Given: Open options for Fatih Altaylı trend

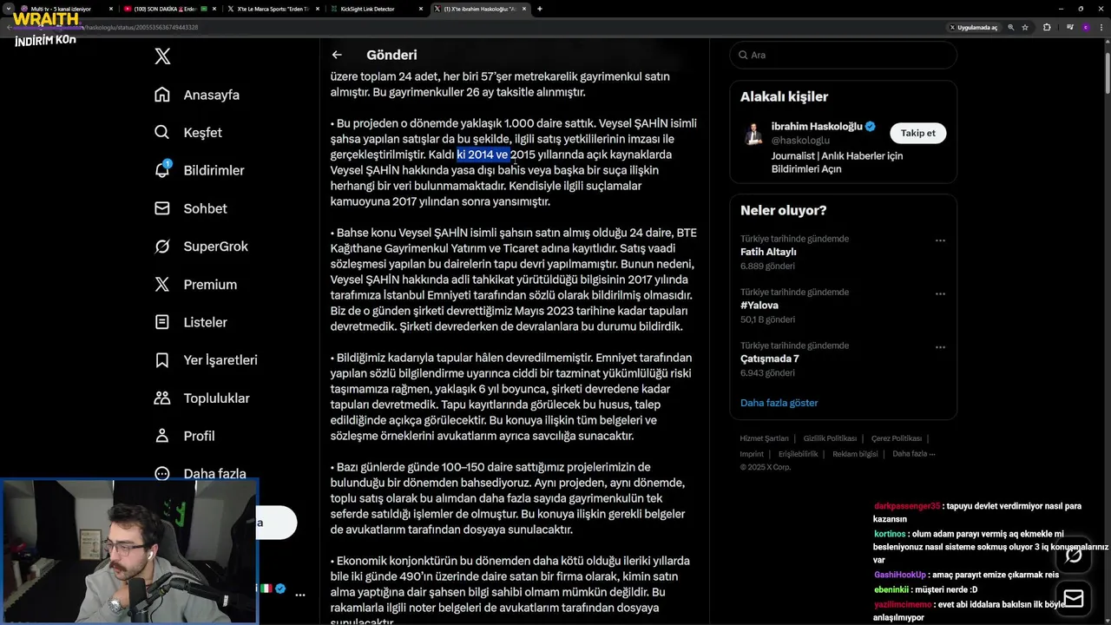Looking at the screenshot, I should tap(940, 240).
